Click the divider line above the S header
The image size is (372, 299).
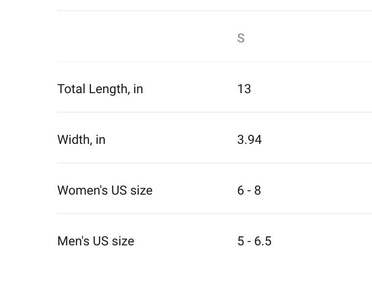pyautogui.click(x=214, y=11)
